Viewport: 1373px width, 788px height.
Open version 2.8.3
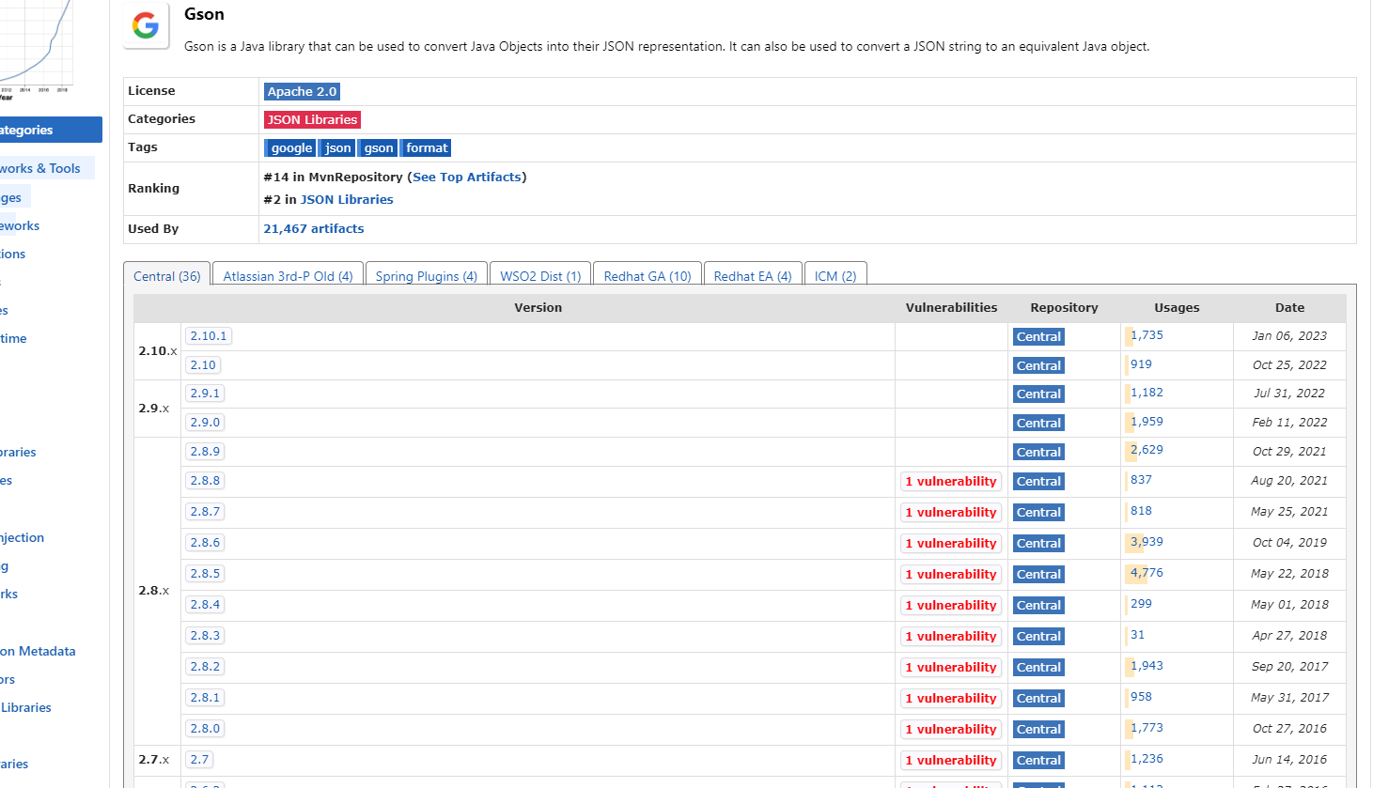pos(205,636)
